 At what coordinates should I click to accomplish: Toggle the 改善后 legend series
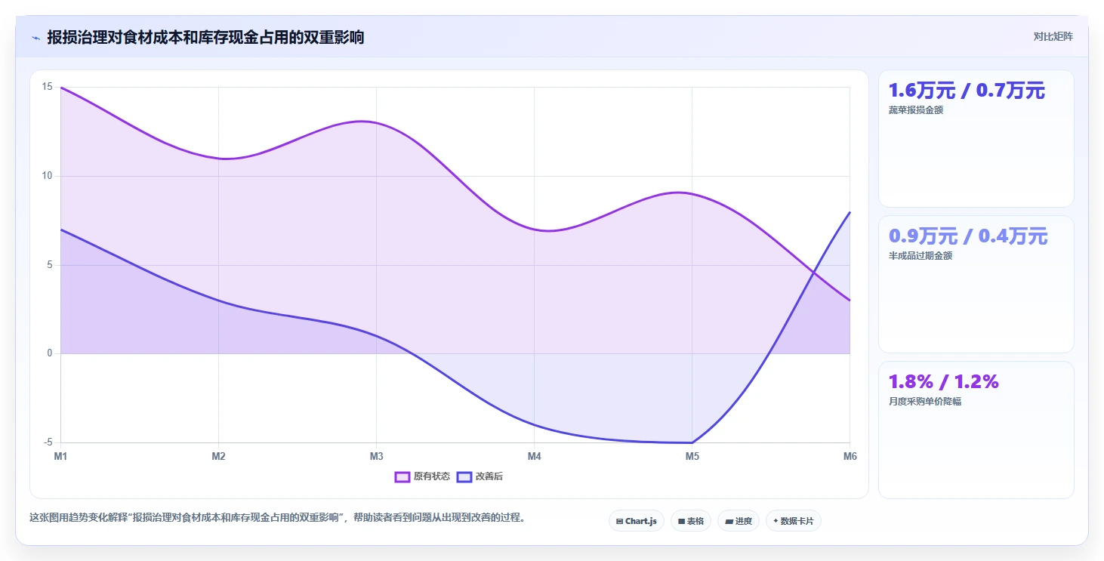(480, 476)
